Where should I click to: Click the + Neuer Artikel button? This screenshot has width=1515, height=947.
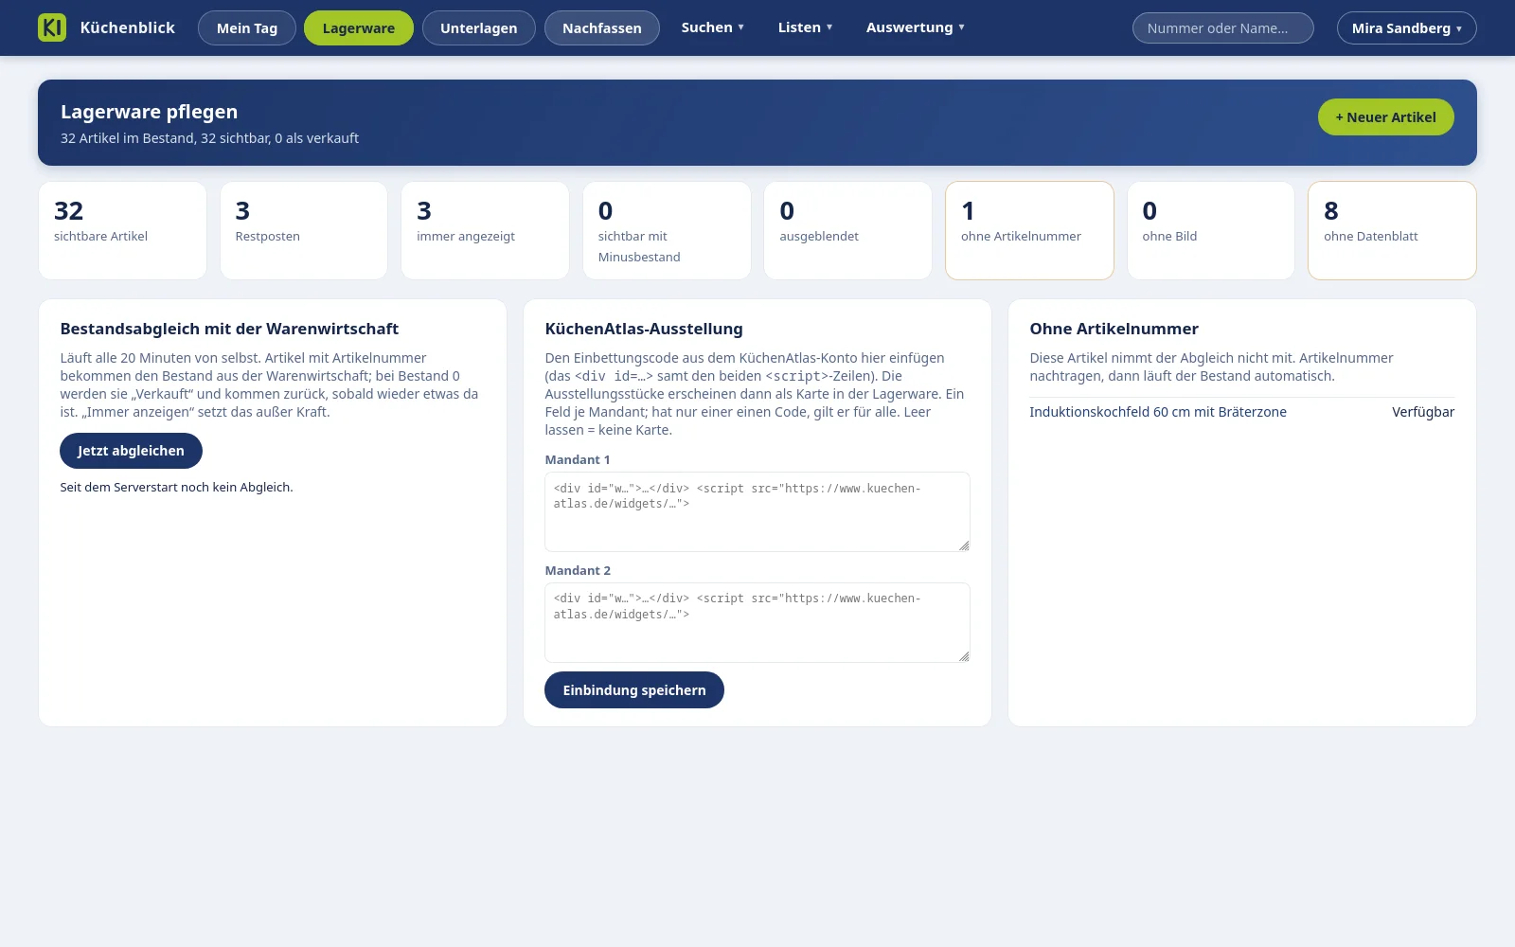pos(1386,117)
